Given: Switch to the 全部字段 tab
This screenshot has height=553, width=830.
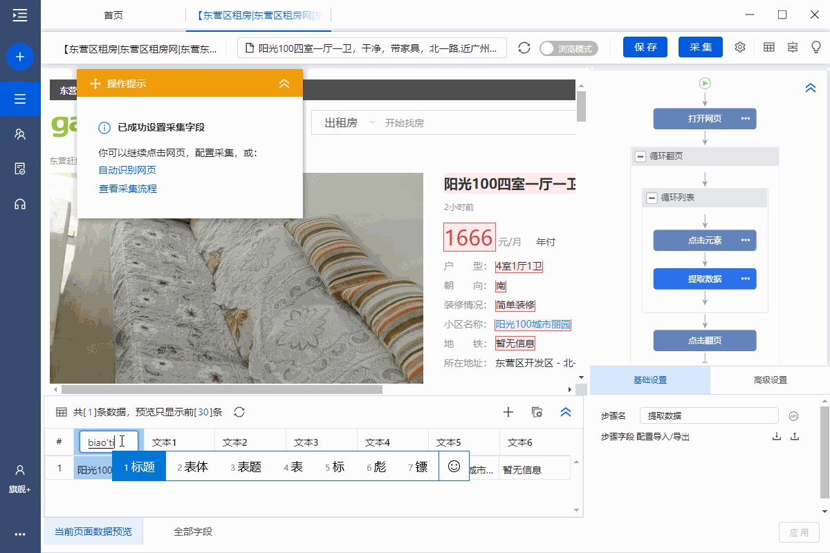Looking at the screenshot, I should [x=193, y=532].
